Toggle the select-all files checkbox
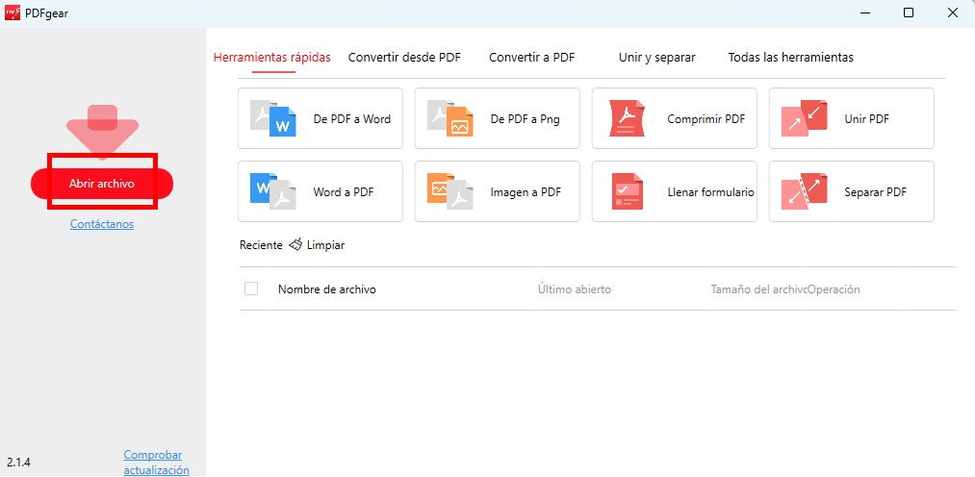Screen dimensions: 975x477 251,289
